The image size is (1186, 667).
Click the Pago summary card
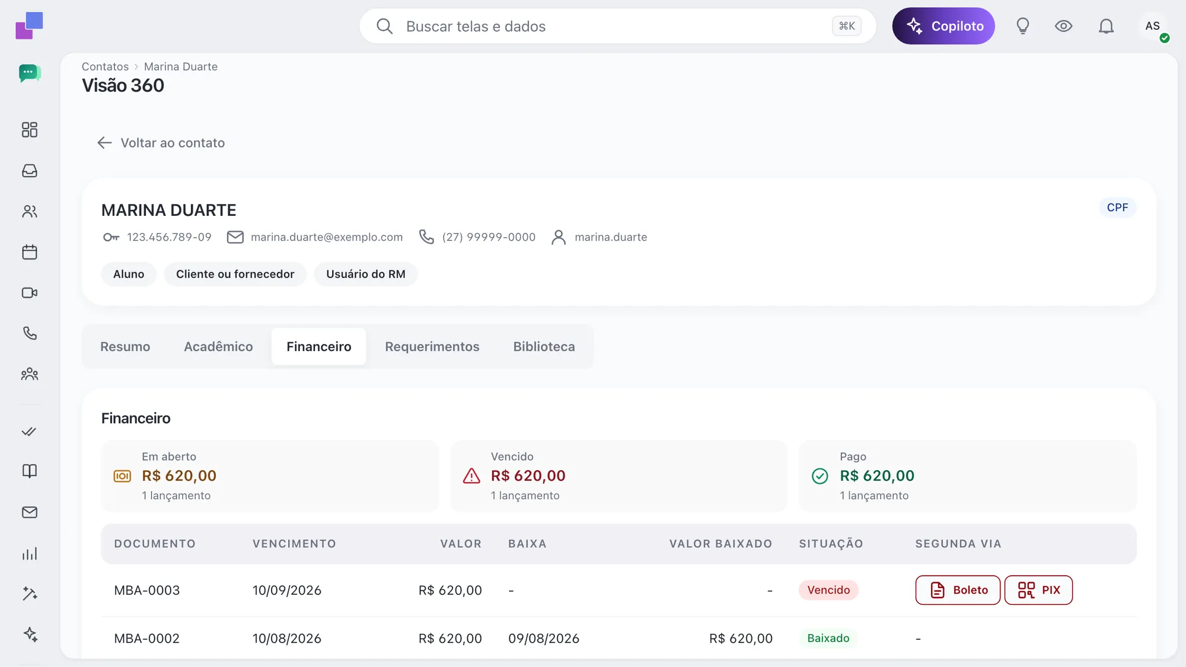click(968, 476)
